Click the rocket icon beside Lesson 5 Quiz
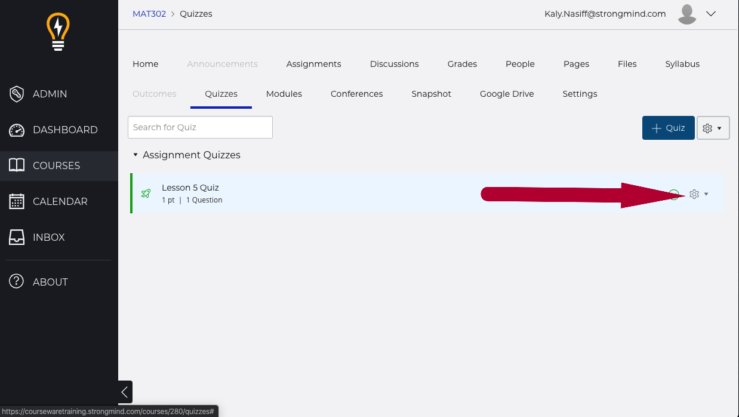 coord(146,194)
